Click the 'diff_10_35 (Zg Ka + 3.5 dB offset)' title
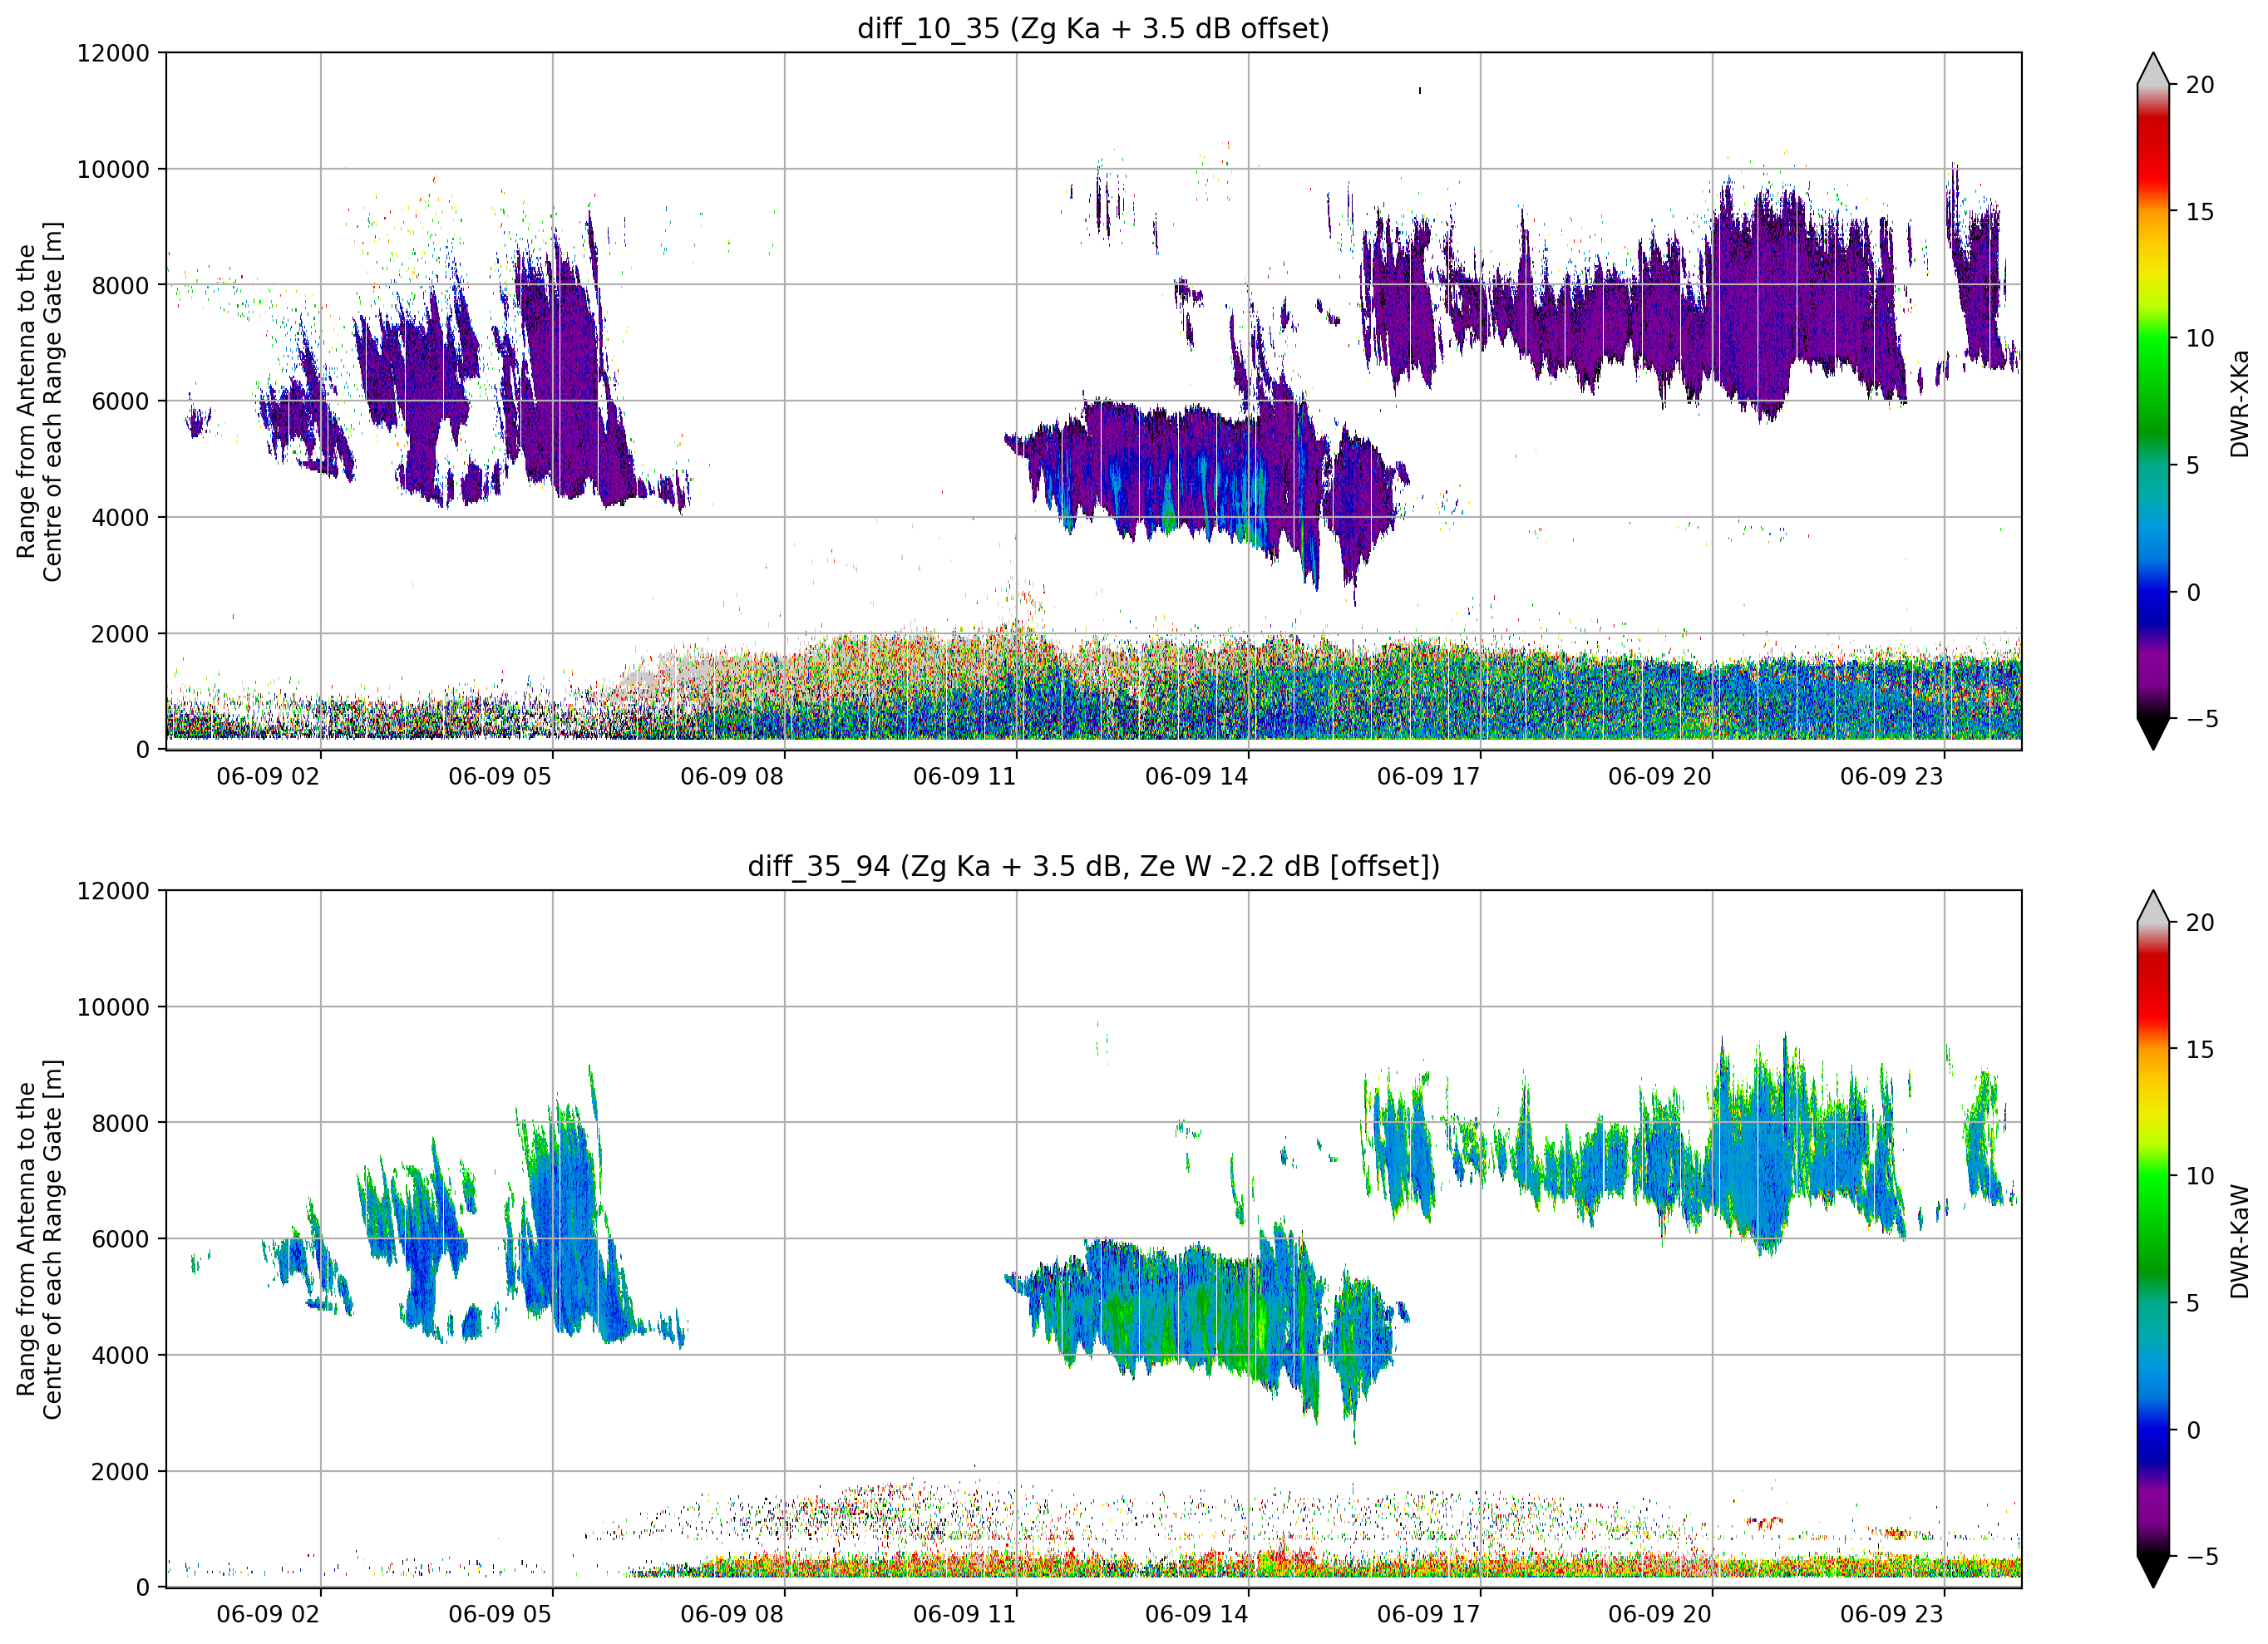Viewport: 2268px width, 1644px height. pos(1093,28)
